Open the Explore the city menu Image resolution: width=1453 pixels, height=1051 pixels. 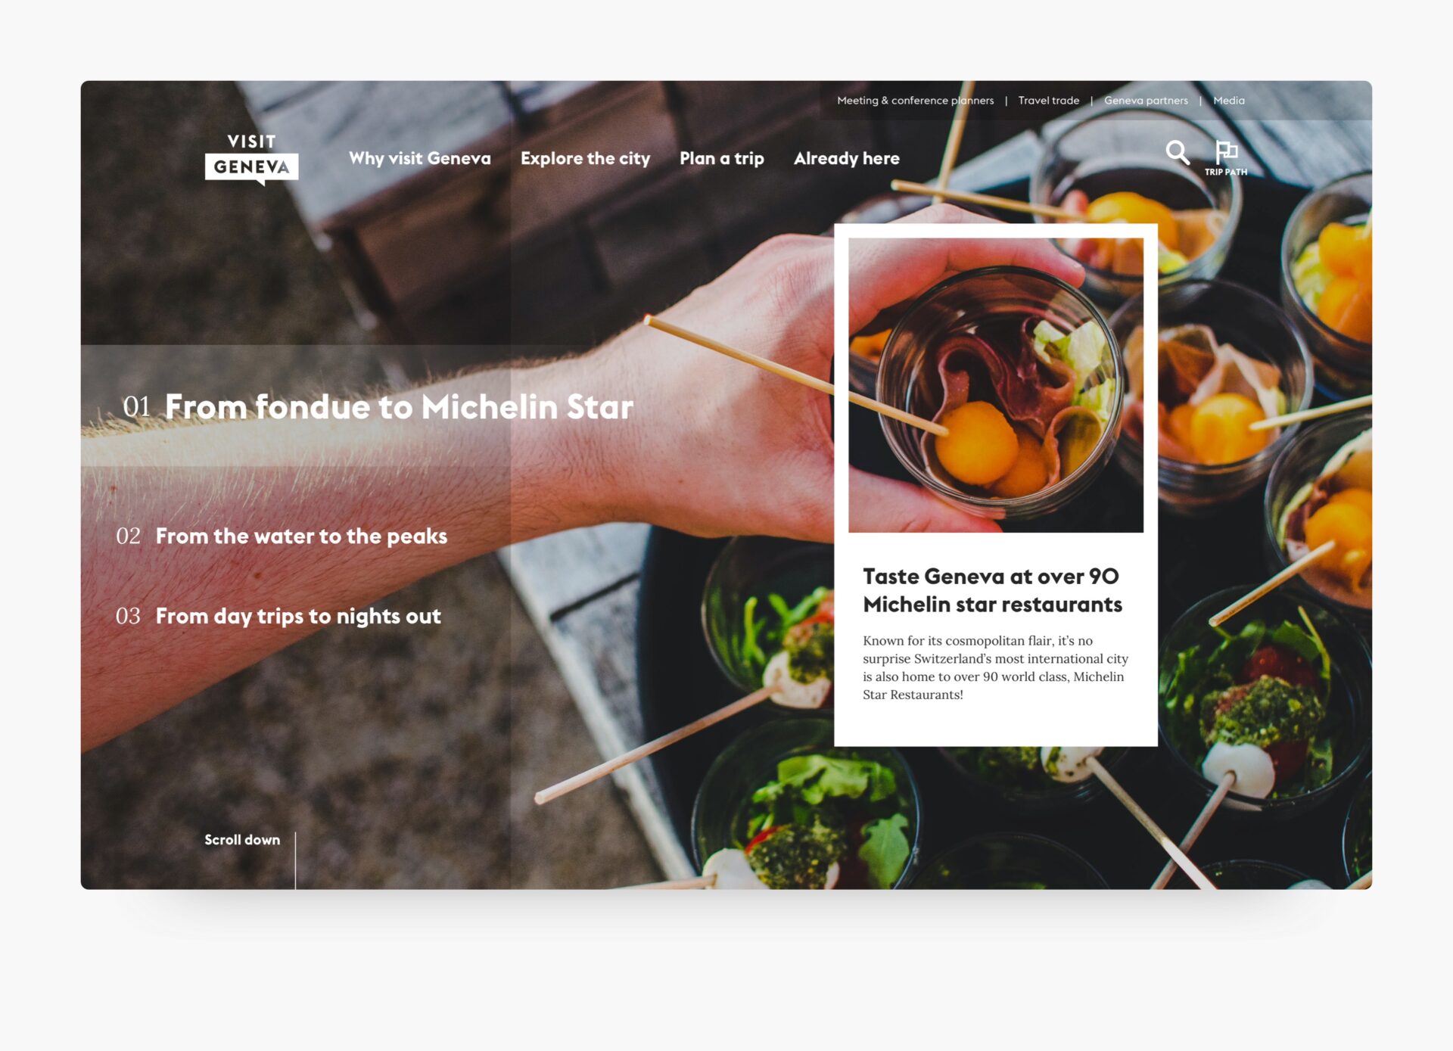click(x=585, y=159)
